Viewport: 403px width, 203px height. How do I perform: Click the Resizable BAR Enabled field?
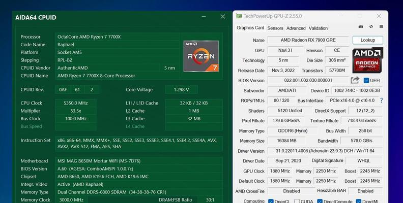[365, 191]
